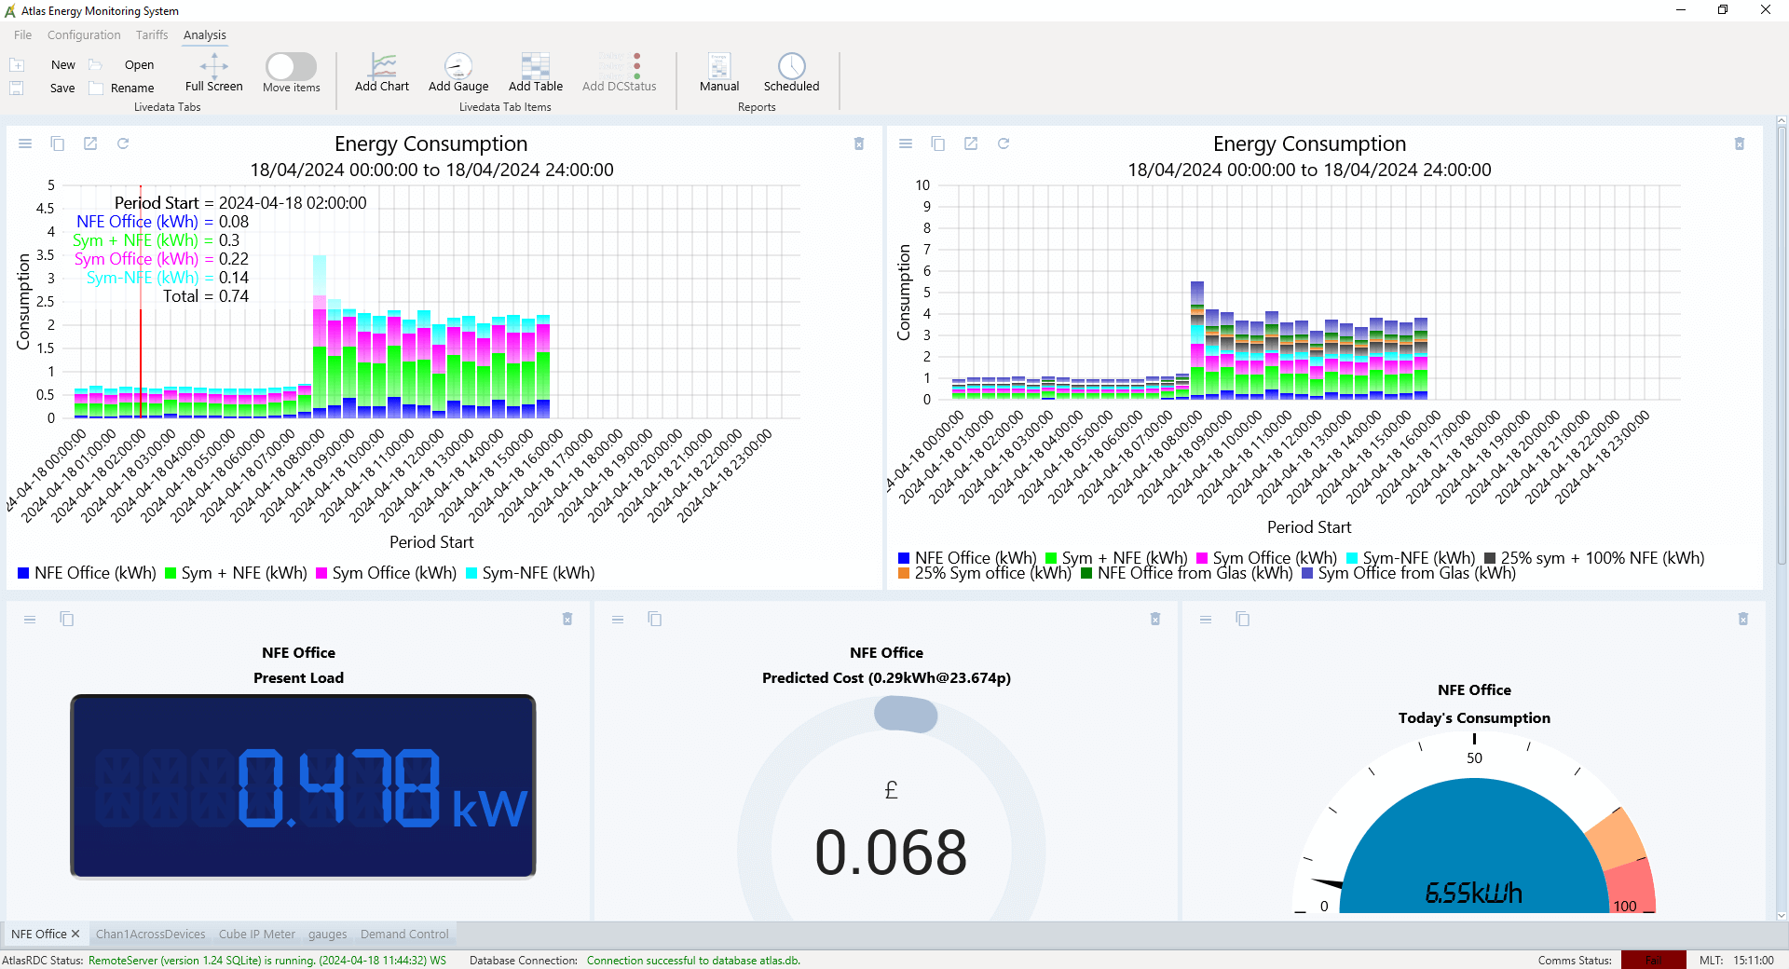Open the Scheduled reports clock icon

tap(791, 66)
